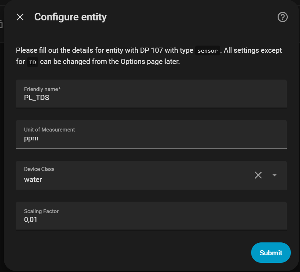Screen dimensions: 300x272
Task: Open the help question mark icon
Action: click(282, 17)
